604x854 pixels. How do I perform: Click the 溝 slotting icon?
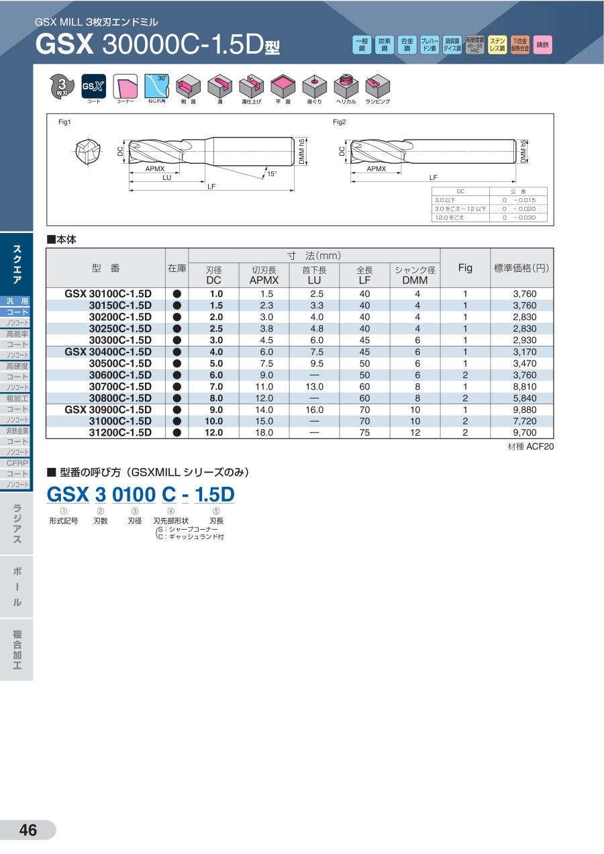[219, 86]
